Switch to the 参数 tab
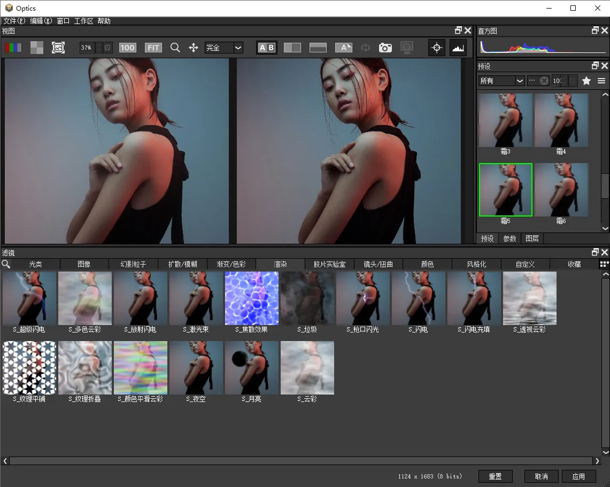610x487 pixels. (x=509, y=238)
